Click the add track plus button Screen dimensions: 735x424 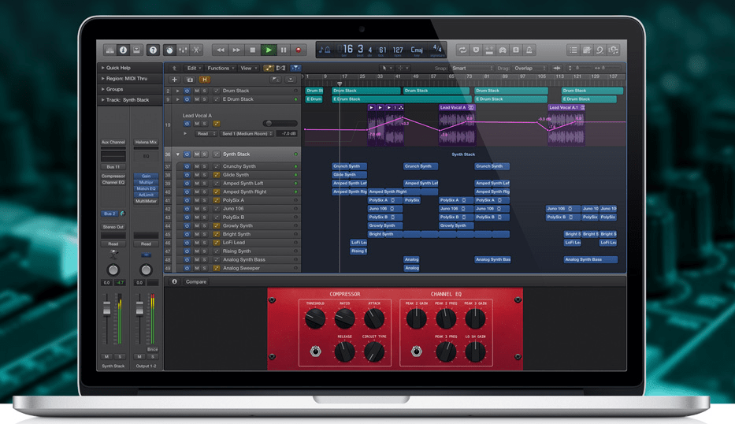(174, 80)
